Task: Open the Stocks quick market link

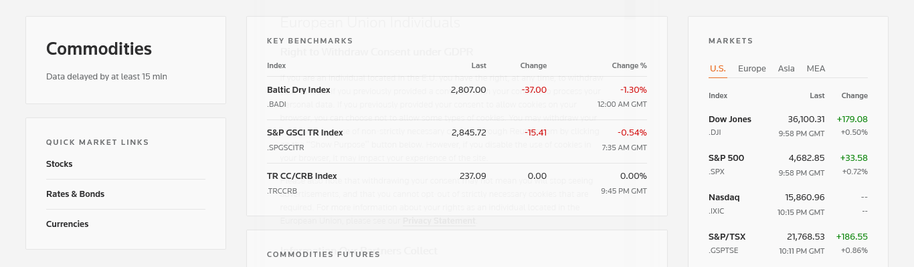Action: 60,164
